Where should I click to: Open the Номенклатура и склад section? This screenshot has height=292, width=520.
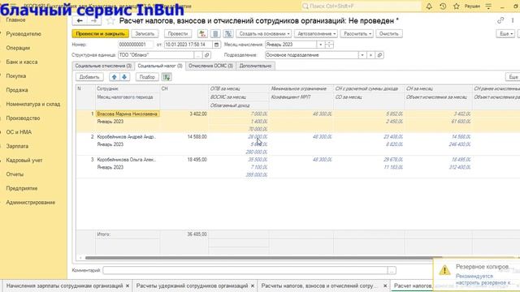tap(33, 104)
